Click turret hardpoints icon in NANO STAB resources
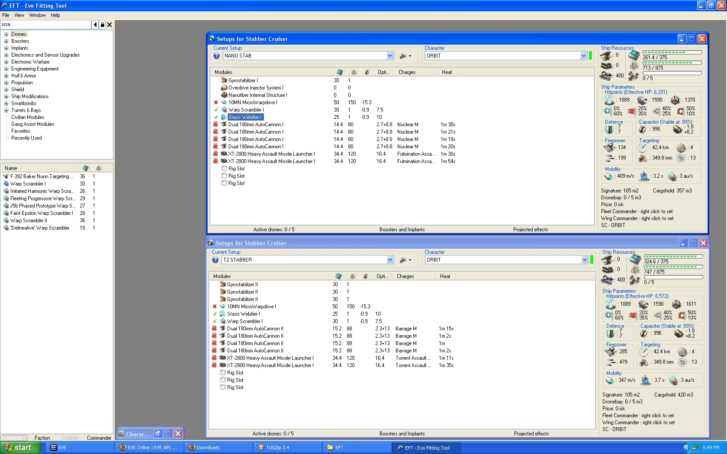This screenshot has height=454, width=727. (x=606, y=55)
